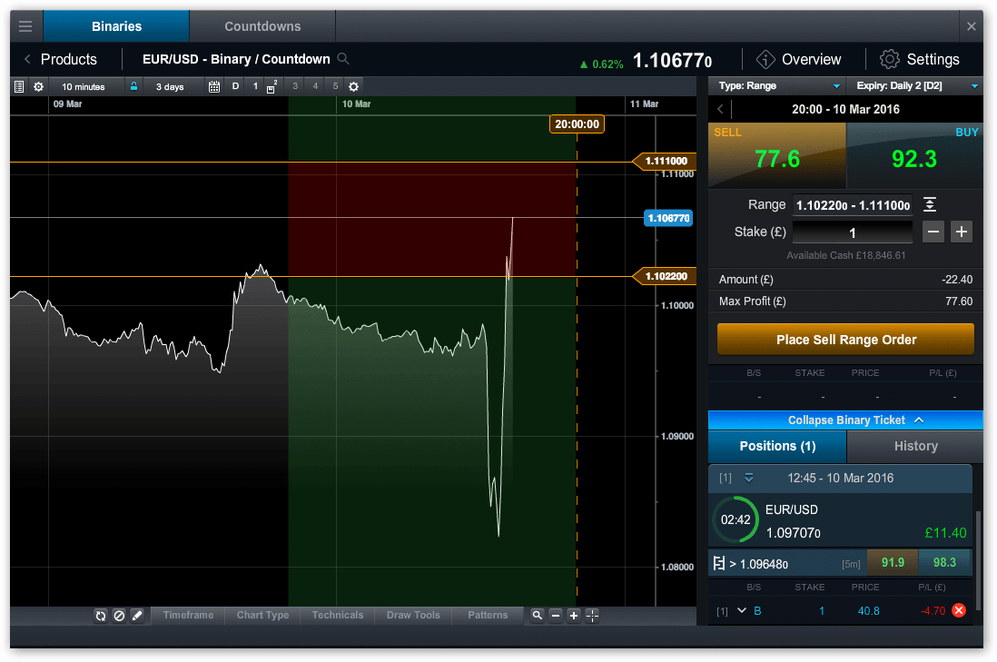Image resolution: width=997 pixels, height=662 pixels.
Task: Expand position 12:45 with double-chevron icon
Action: pos(749,479)
